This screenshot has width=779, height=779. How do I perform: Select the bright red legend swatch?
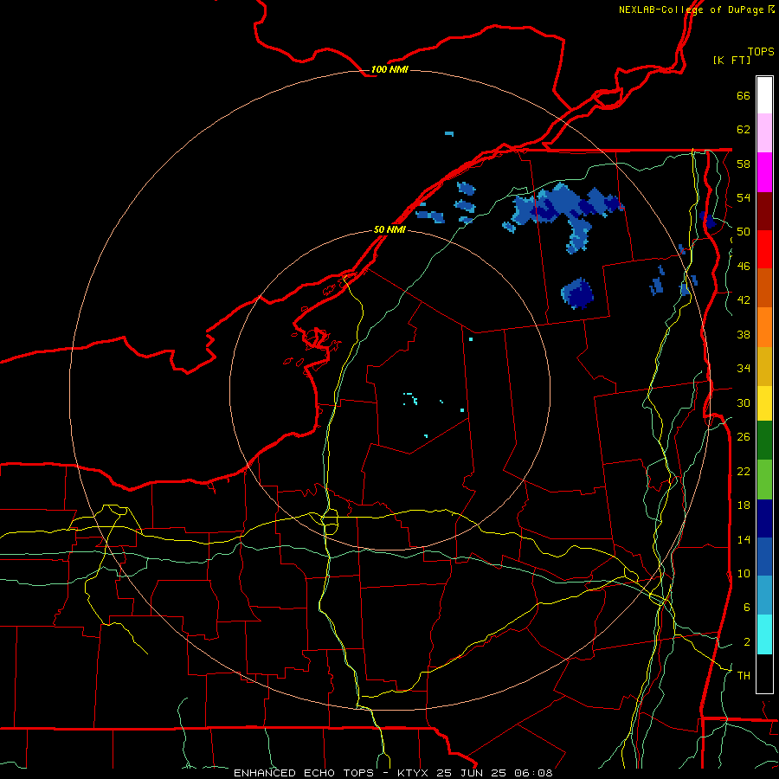coord(764,249)
